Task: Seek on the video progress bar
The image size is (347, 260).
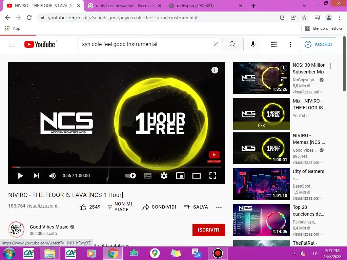Action: [117, 167]
